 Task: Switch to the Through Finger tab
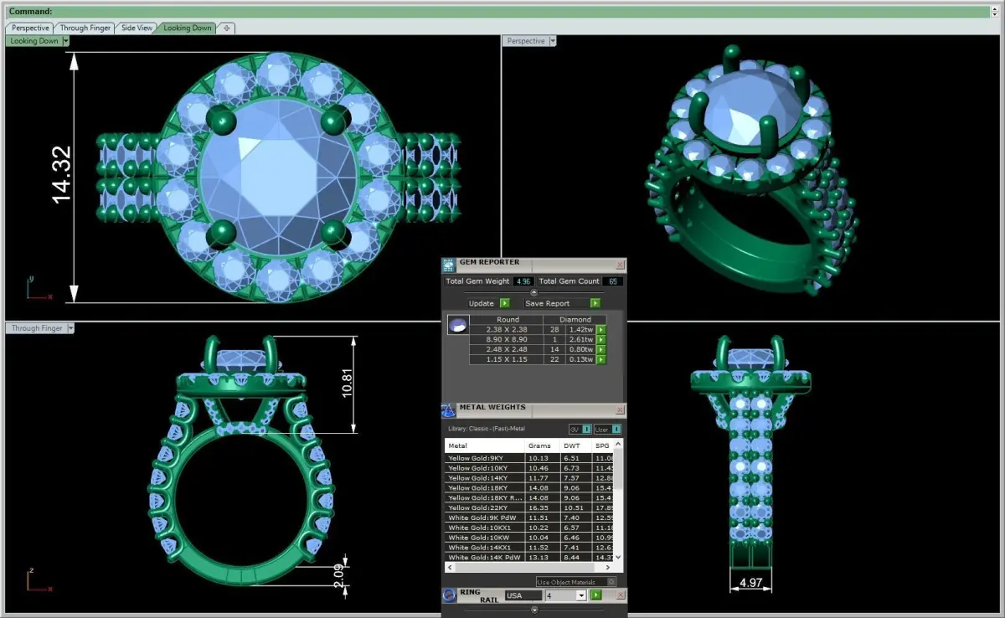click(x=85, y=28)
